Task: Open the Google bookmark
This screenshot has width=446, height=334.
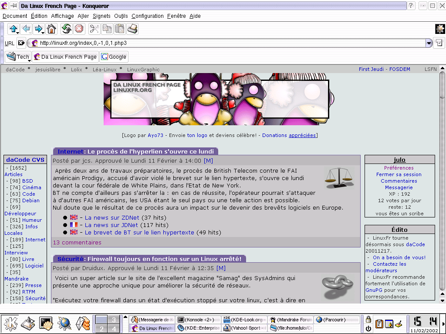Action: pyautogui.click(x=114, y=57)
